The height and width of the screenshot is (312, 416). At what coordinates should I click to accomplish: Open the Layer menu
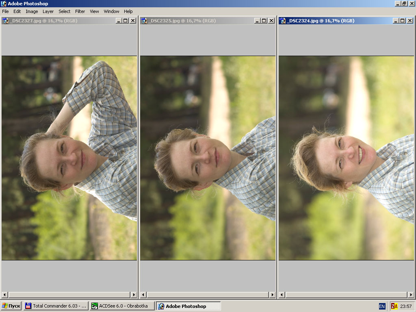(48, 11)
